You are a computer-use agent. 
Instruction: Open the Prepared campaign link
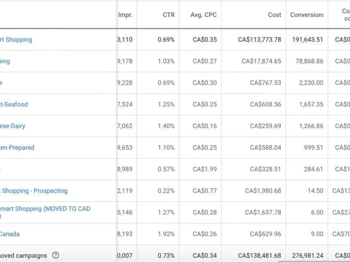click(17, 147)
